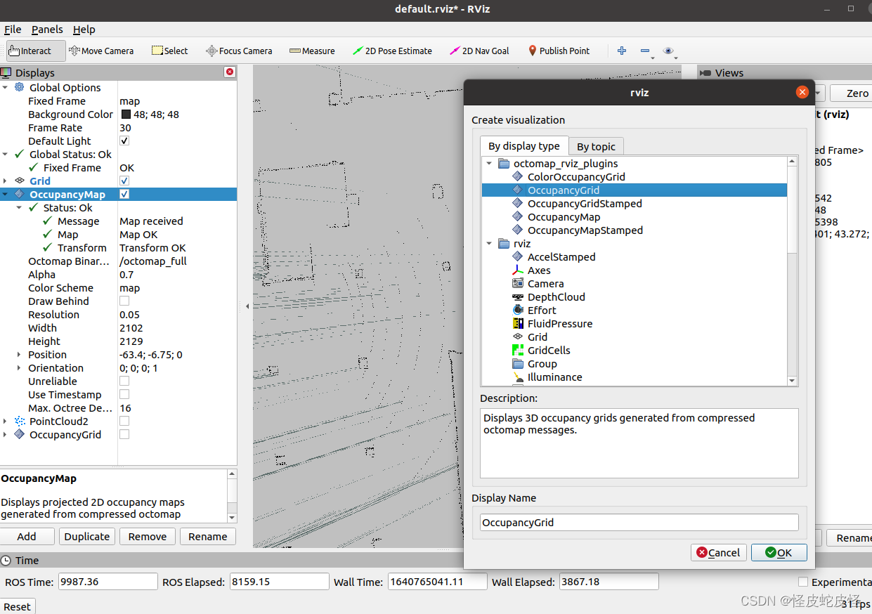
Task: Click the minus remove-tool icon
Action: coord(645,51)
